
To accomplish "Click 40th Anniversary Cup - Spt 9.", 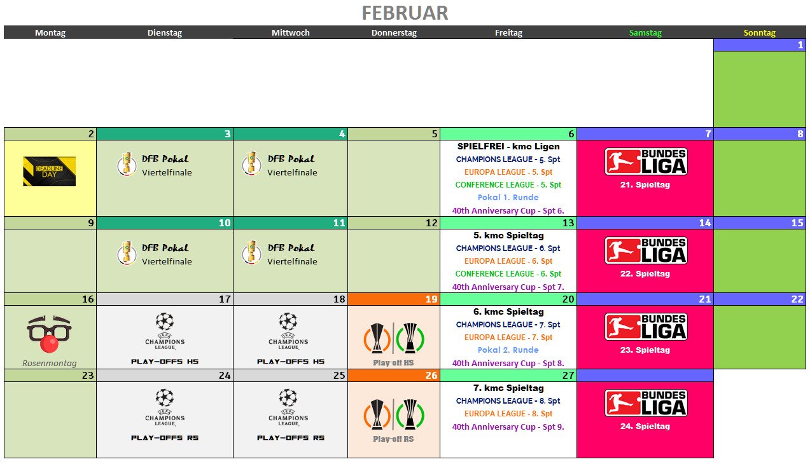I will coord(508,427).
